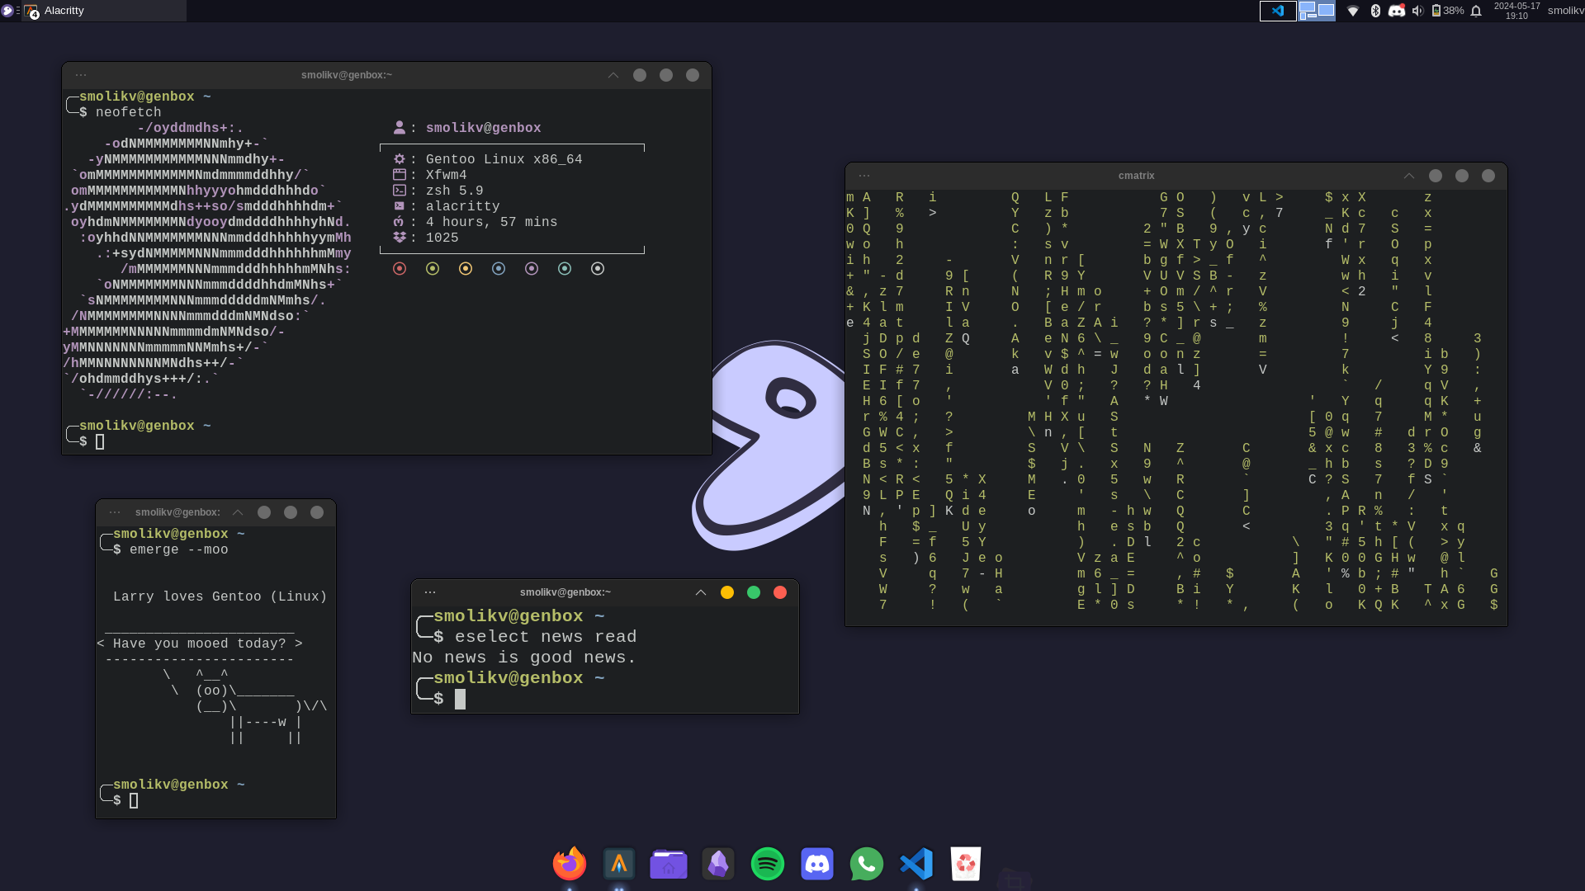Close the emerge --moo terminal window
This screenshot has width=1585, height=891.
[317, 512]
